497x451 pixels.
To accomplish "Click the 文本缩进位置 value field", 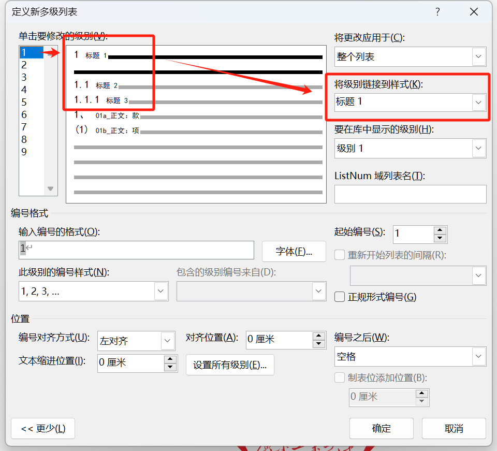I will (131, 363).
